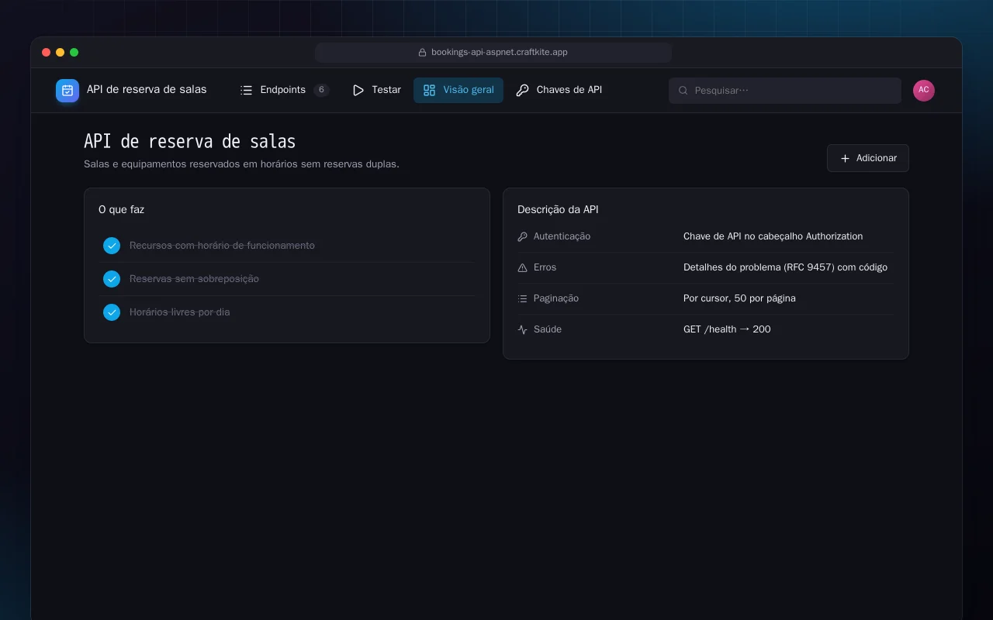Click the room booking API logo icon
The image size is (993, 620).
click(67, 91)
